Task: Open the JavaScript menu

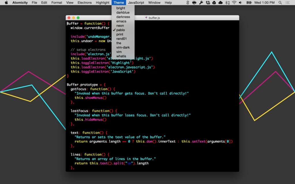Action: click(x=136, y=3)
